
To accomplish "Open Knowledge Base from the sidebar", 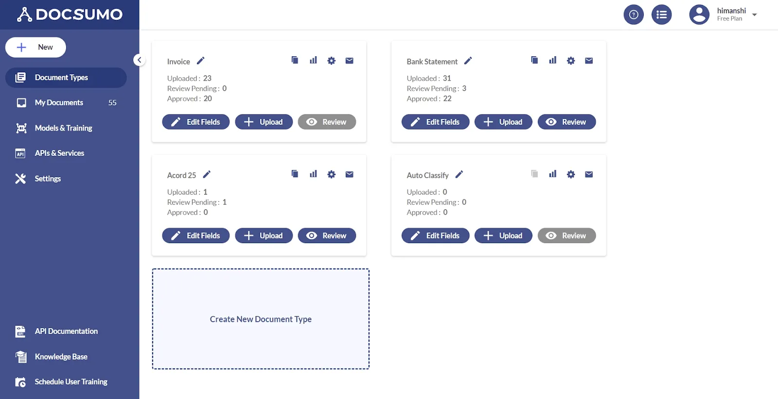I will pos(61,356).
